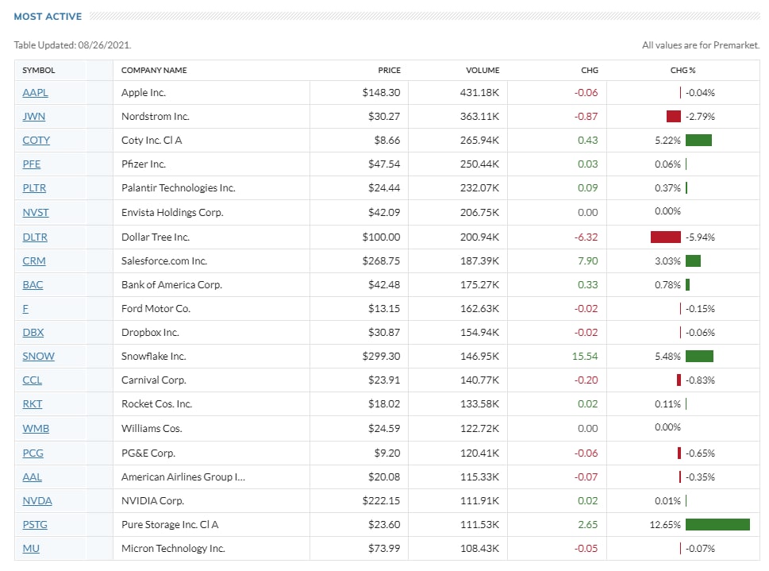Click the 200.94K volume value
This screenshot has width=769, height=571.
pos(479,237)
